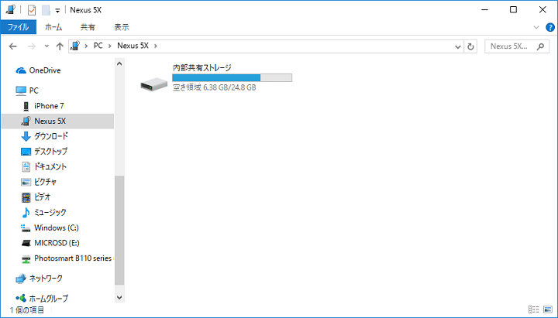Open iPhone 7 in navigation pane
This screenshot has height=318, width=558.
pyautogui.click(x=43, y=106)
